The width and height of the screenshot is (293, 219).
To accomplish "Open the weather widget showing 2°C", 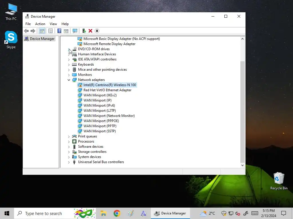I will (x=207, y=213).
